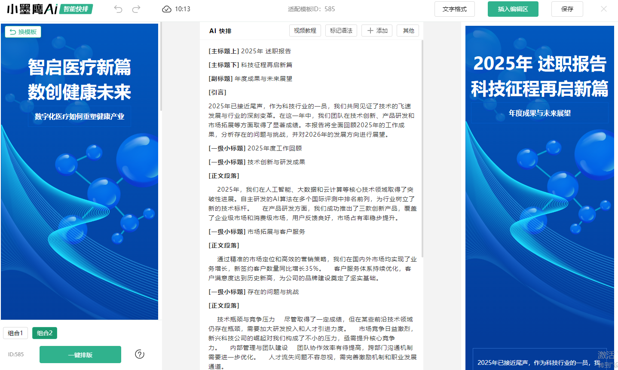Image resolution: width=618 pixels, height=370 pixels.
Task: Open the 添加 plus menu
Action: point(377,31)
